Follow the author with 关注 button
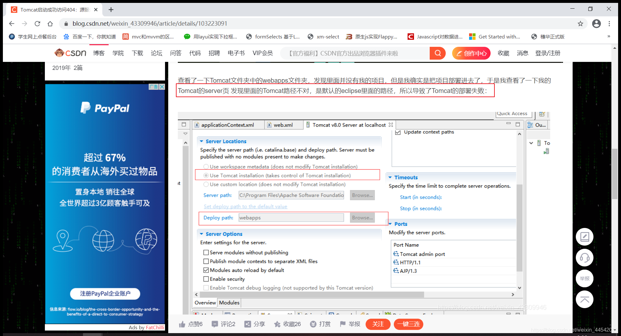The image size is (621, 336). click(x=378, y=324)
